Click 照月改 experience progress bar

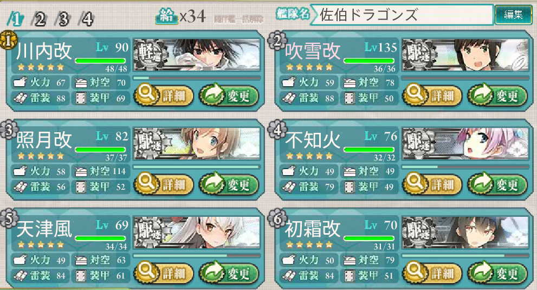click(x=197, y=167)
